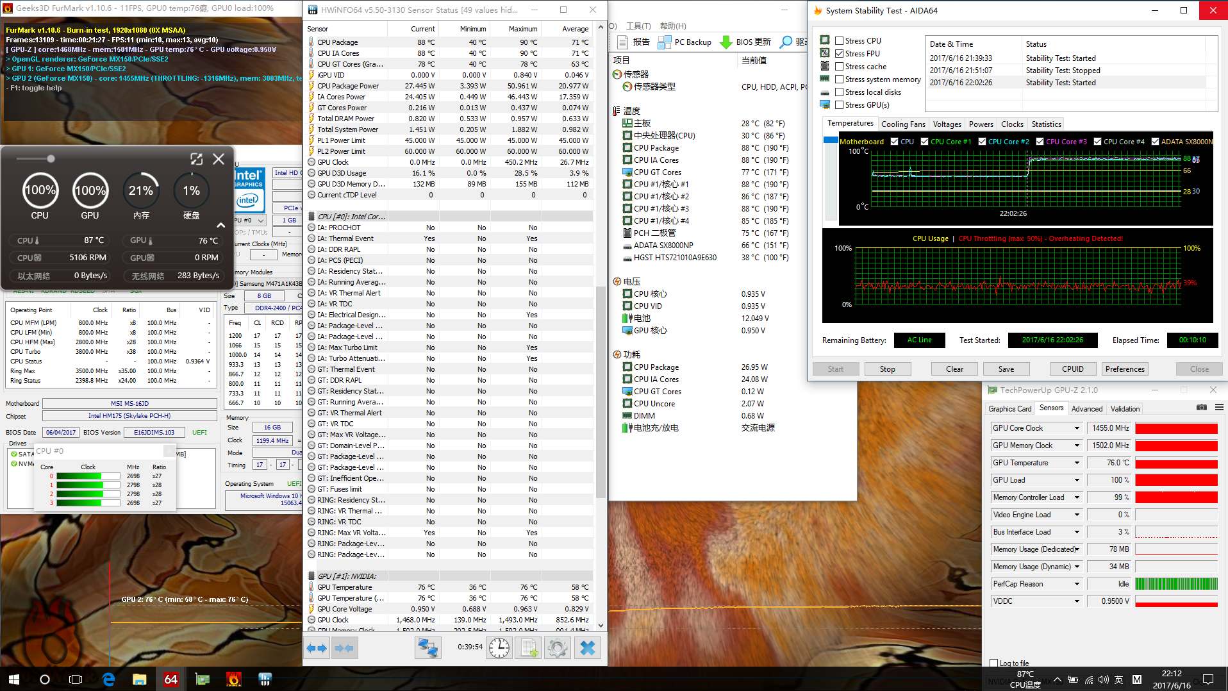Open Graphics Card tab in GPU-Z
Screen dimensions: 1228x691
(1009, 408)
